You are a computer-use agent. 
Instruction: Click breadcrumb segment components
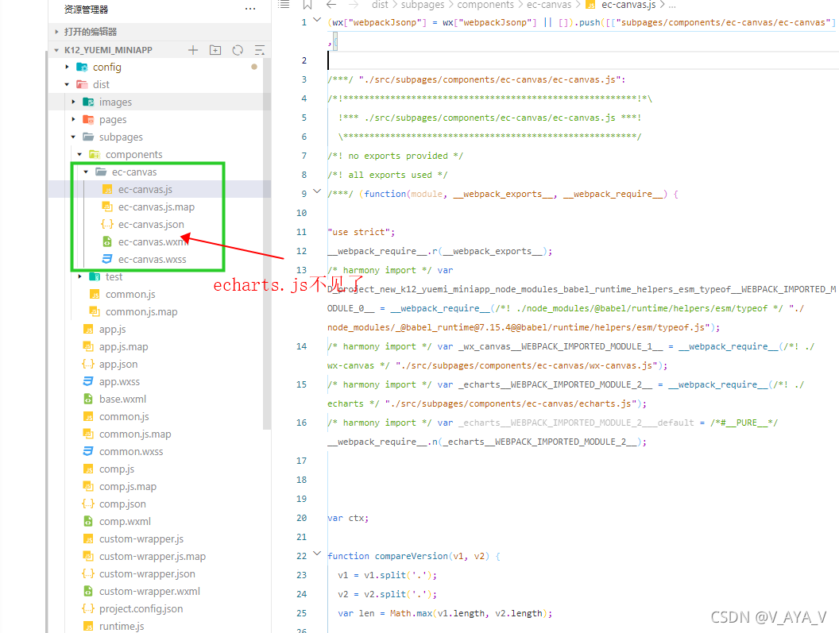click(x=485, y=5)
